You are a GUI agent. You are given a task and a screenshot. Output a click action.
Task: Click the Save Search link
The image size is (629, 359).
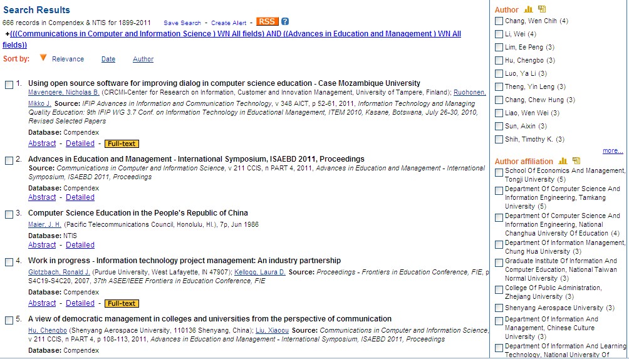pos(182,23)
